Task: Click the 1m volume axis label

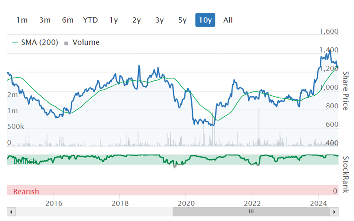Action: tap(12, 111)
